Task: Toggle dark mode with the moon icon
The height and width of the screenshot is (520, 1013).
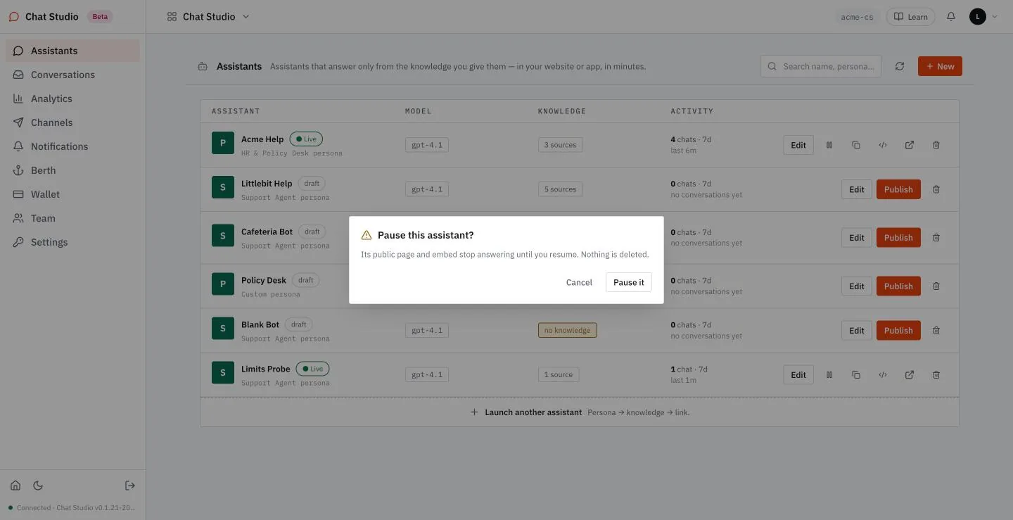Action: coord(38,486)
